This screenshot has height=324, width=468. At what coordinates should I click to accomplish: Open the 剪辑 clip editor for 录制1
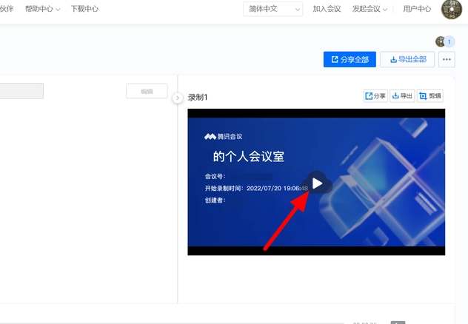[430, 96]
